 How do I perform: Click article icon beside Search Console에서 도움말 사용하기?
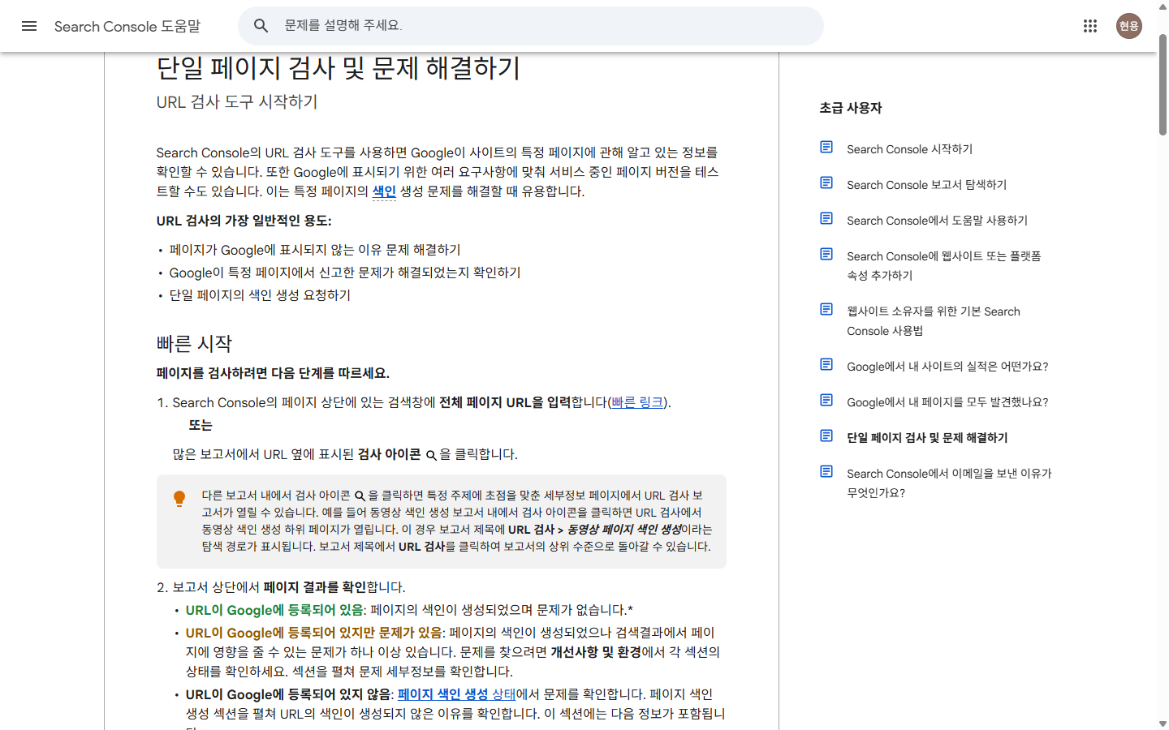pos(826,218)
